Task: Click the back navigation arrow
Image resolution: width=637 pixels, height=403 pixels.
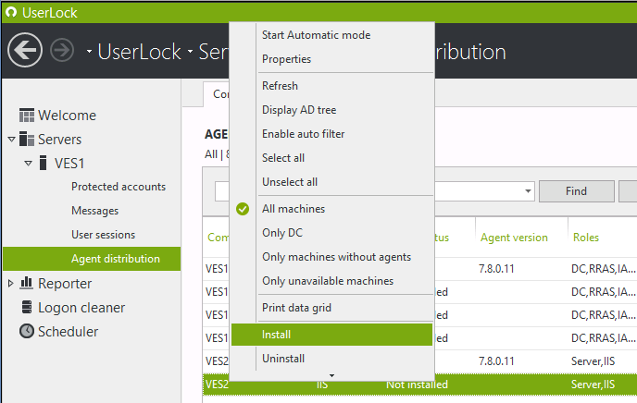Action: coord(25,50)
